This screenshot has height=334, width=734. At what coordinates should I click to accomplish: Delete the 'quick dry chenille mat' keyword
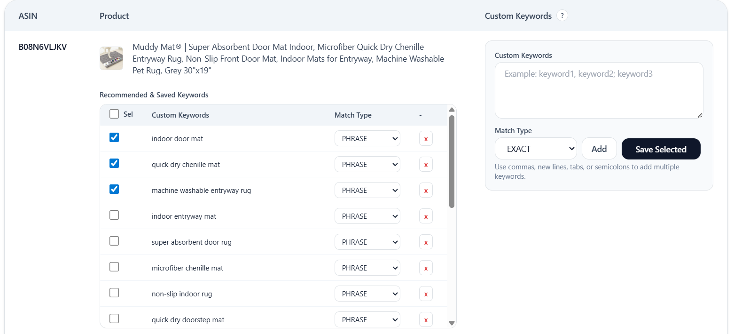426,165
